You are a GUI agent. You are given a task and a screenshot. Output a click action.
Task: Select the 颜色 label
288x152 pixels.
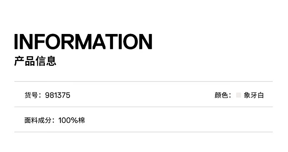[221, 95]
